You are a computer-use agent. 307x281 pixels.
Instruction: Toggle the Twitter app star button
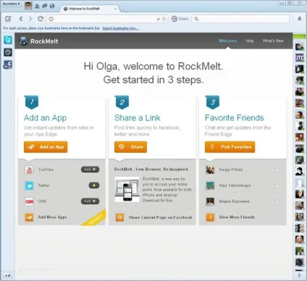[x=94, y=185]
